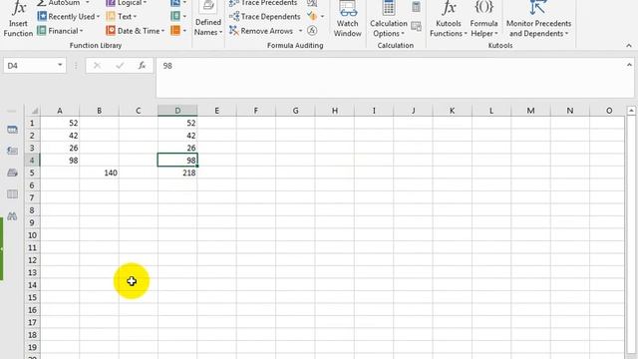Click cell A2 containing 42

tap(60, 136)
